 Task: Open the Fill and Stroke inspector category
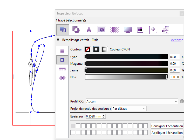click(x=63, y=30)
